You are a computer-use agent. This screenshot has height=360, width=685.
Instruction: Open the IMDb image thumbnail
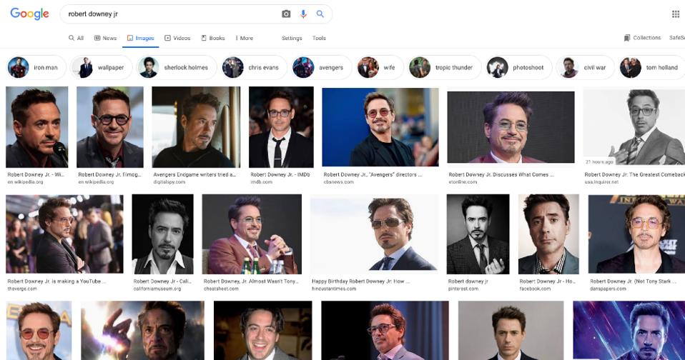(281, 127)
